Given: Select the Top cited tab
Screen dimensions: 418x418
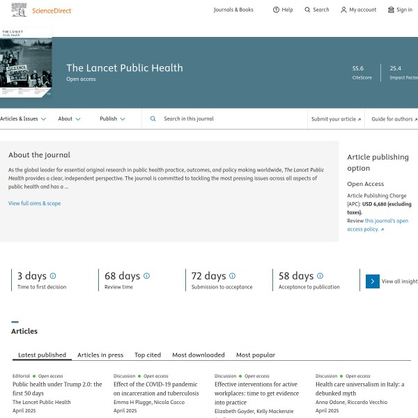Looking at the screenshot, I should point(148,355).
